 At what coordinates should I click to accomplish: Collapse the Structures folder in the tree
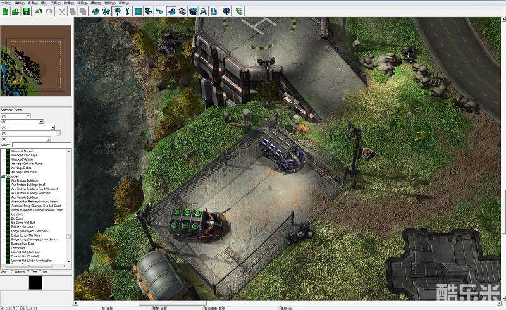[x=3, y=176]
